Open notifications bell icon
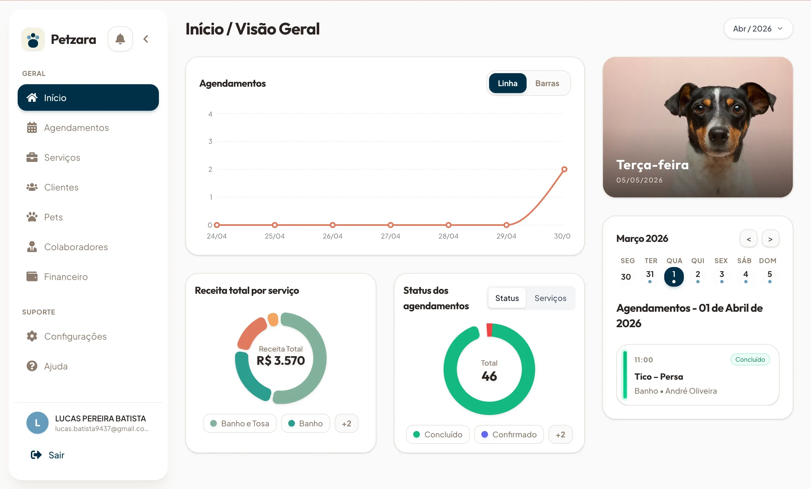The width and height of the screenshot is (811, 489). (x=120, y=39)
